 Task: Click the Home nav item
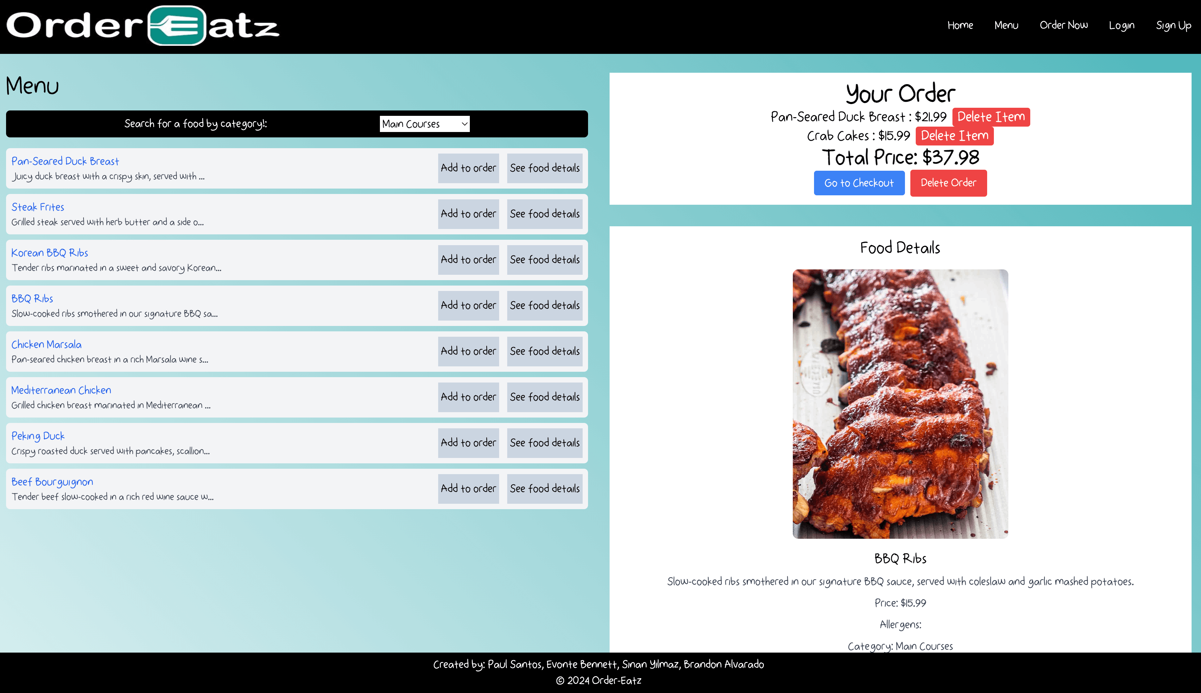coord(959,26)
